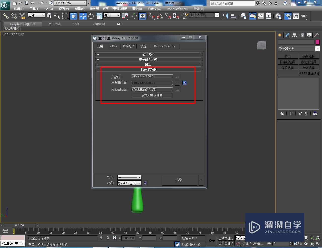Toggle the Percent Snap button
This screenshot has width=322, height=248.
(x=168, y=16)
